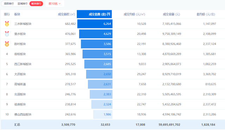Click the gold medal rank 1 icon
The height and width of the screenshot is (130, 225).
tap(7, 24)
